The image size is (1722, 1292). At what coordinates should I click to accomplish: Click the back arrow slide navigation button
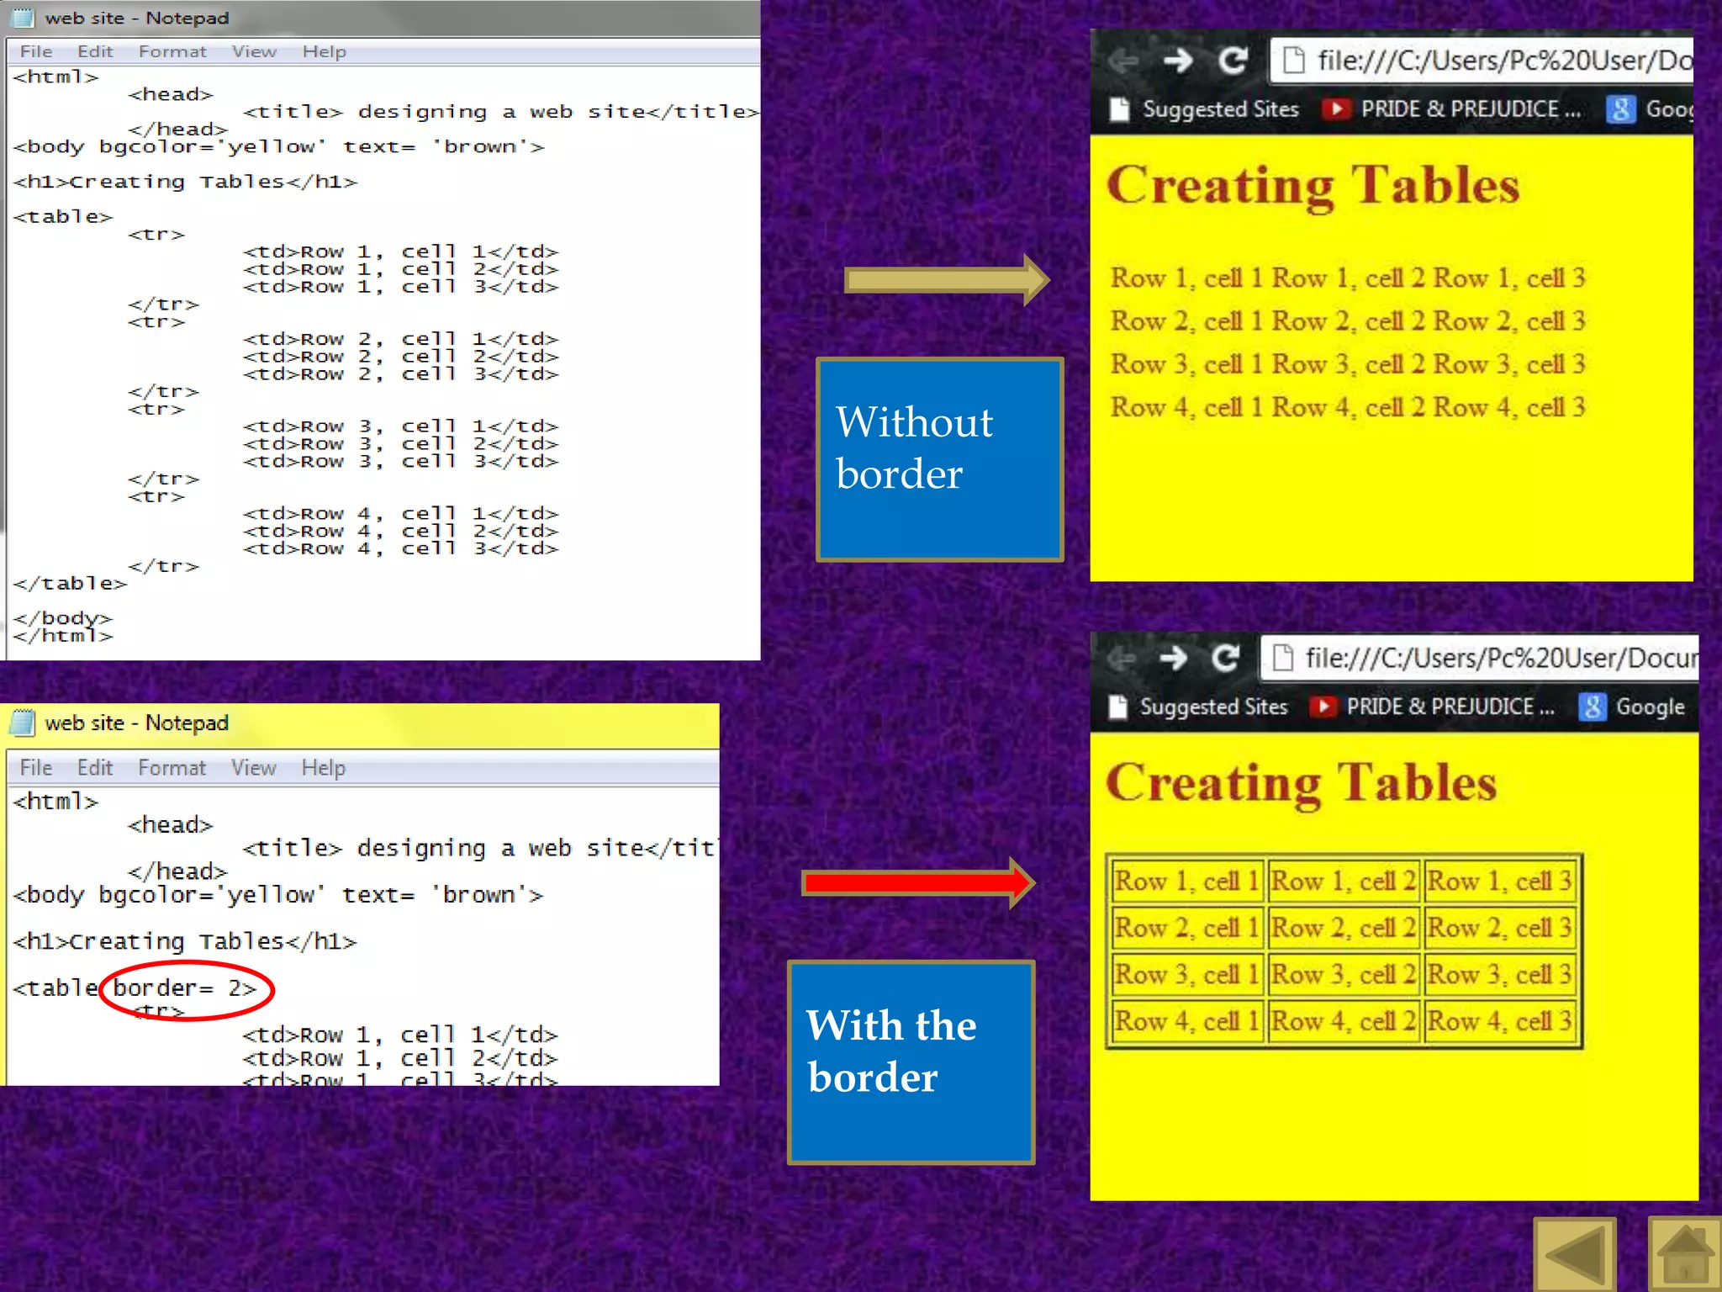tap(1575, 1255)
